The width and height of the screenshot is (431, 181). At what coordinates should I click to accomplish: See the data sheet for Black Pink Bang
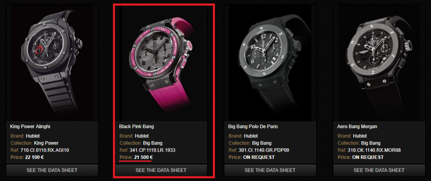pos(161,170)
